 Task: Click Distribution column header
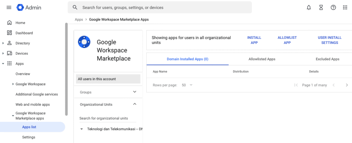tap(241, 71)
